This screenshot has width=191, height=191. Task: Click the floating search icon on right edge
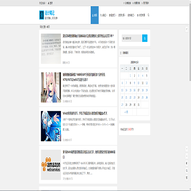[187, 170]
